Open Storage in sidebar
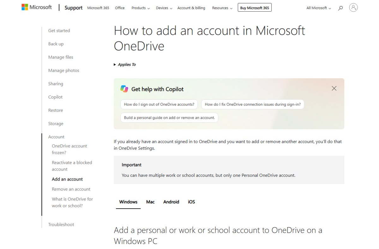 [x=56, y=124]
